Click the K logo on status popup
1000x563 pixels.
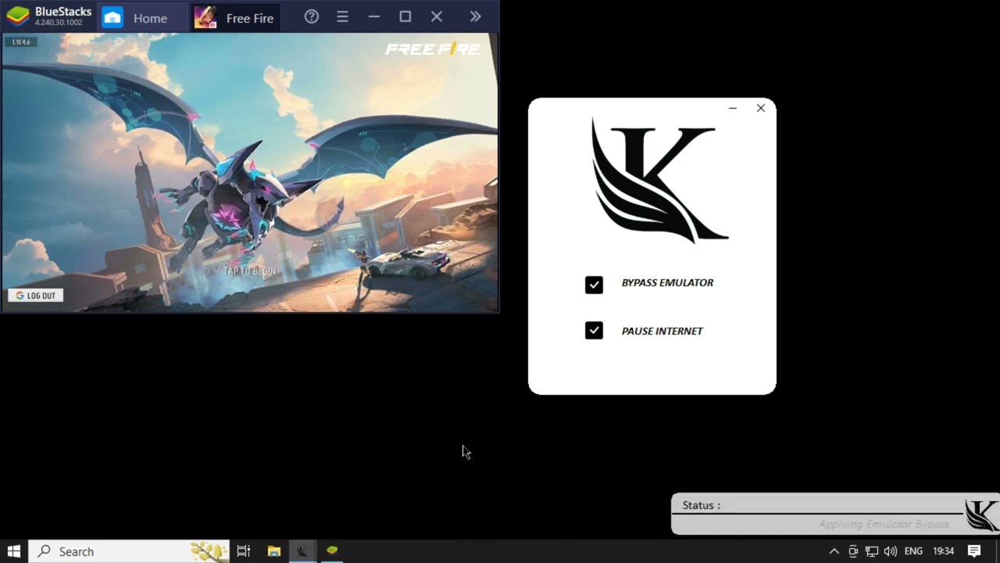point(981,515)
